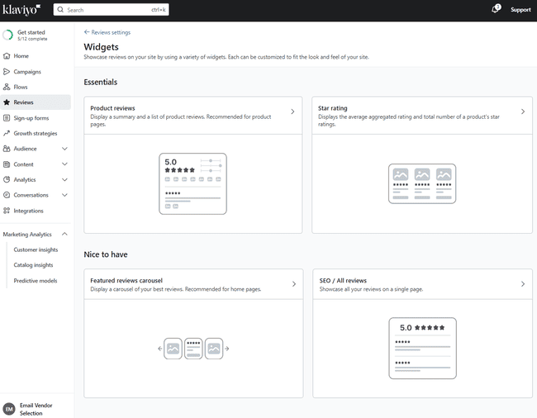
Task: Click the Get started progress ring
Action: [7, 35]
